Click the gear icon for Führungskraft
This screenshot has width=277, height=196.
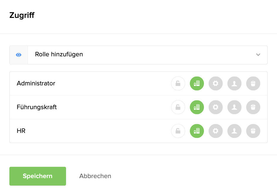click(215, 107)
